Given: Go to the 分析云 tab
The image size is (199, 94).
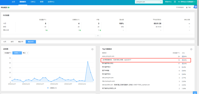Looking at the screenshot, I should (33, 2).
